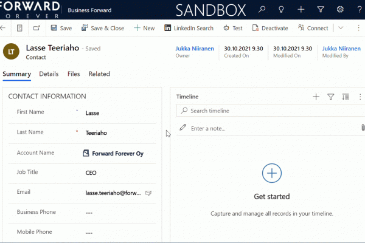Open advanced find funnel icon in header
Viewport: 365px width, 243px height.
click(321, 10)
